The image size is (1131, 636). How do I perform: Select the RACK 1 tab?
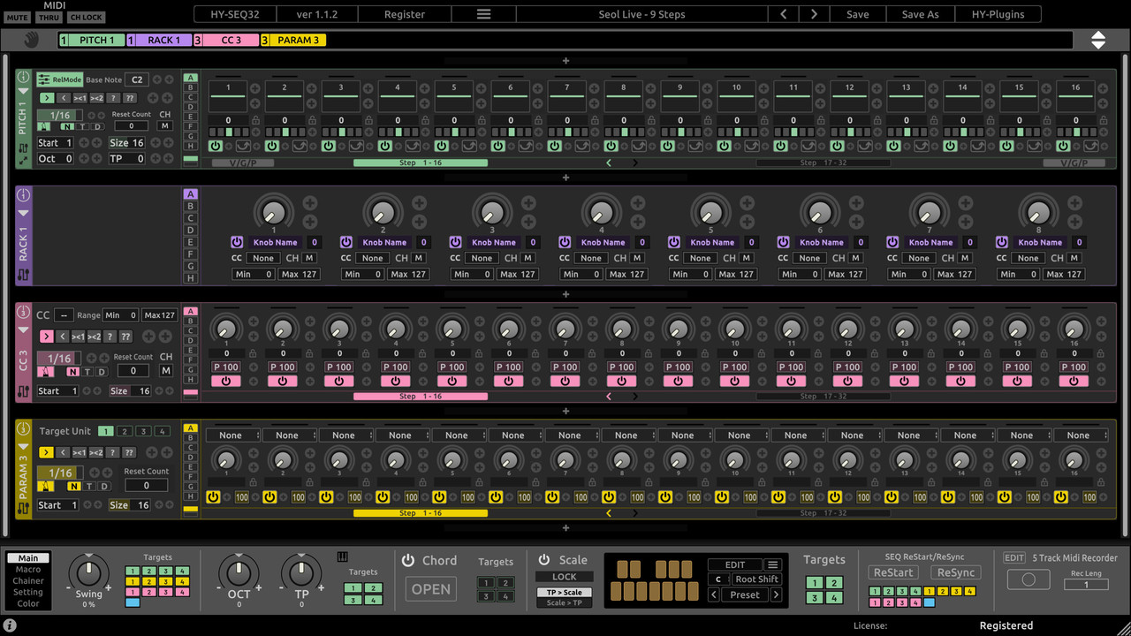159,40
